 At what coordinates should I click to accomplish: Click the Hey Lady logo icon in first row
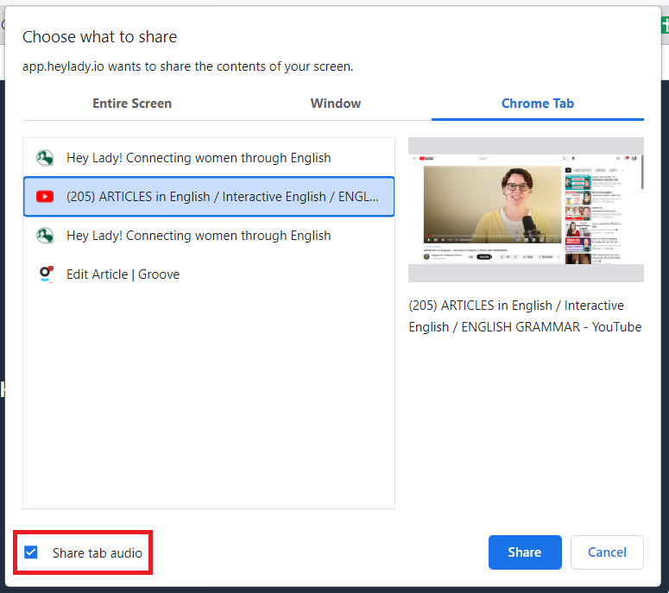(x=45, y=158)
